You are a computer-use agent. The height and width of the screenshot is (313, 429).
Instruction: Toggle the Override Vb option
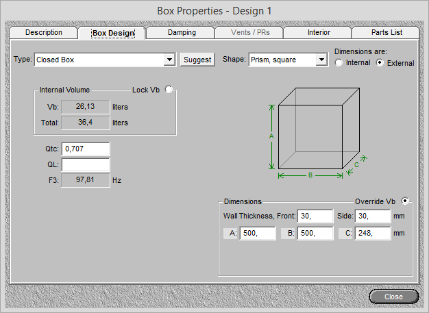405,201
